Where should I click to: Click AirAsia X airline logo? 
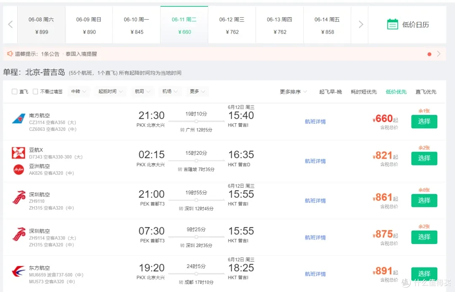pyautogui.click(x=18, y=153)
